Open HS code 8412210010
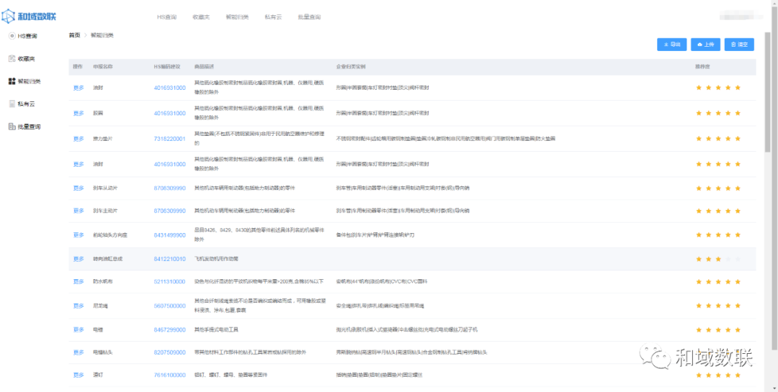778x392 pixels. [x=170, y=259]
